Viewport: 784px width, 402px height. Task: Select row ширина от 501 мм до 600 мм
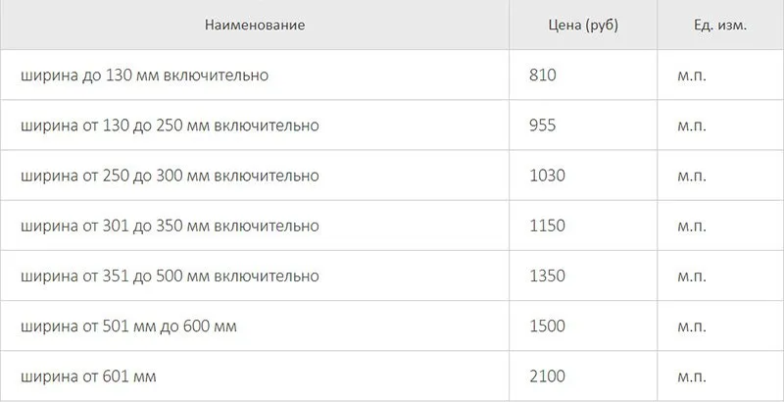click(x=392, y=326)
